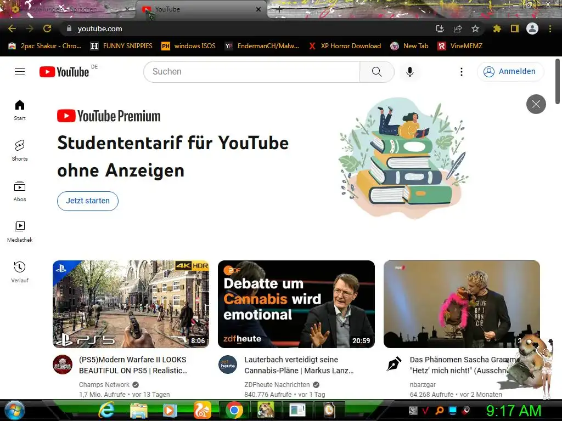The width and height of the screenshot is (562, 421).
Task: Click the nbarzgar pen avatar
Action: point(394,365)
